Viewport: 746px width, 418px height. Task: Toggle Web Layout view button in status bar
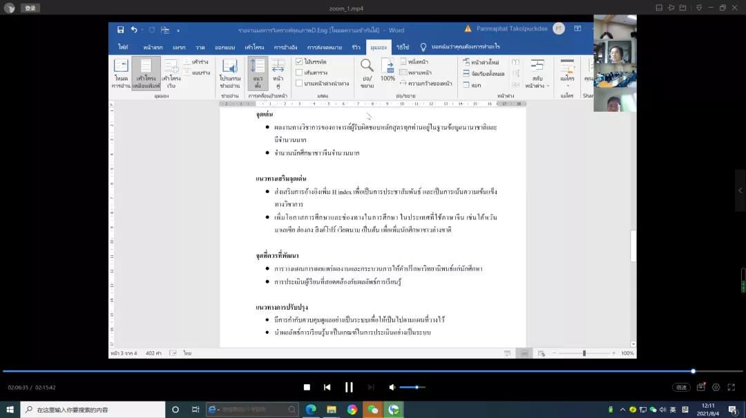[542, 353]
